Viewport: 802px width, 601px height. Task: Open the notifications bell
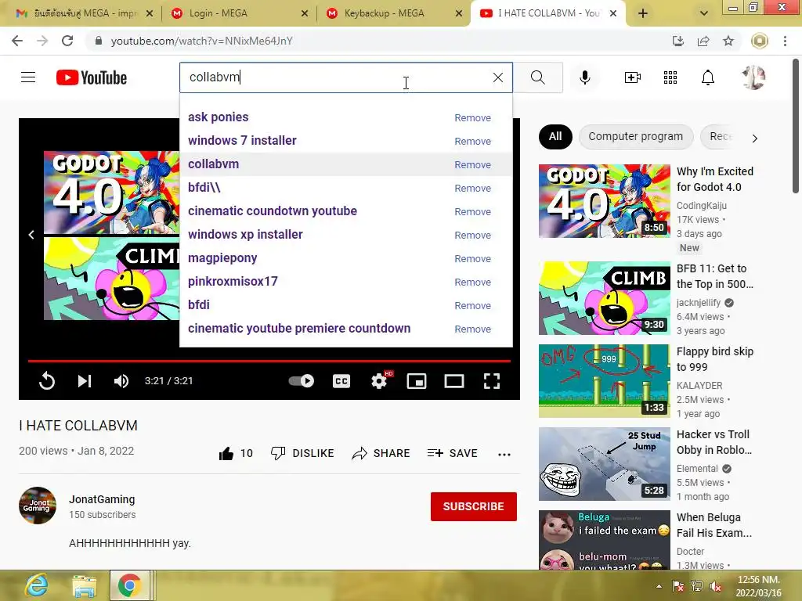[707, 77]
